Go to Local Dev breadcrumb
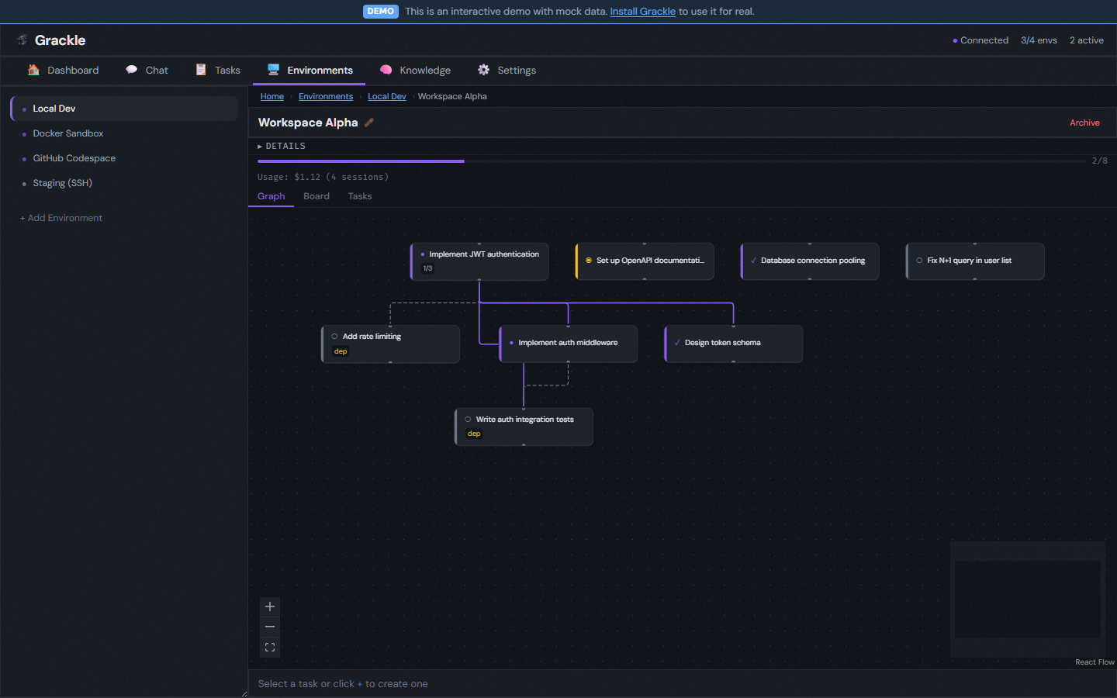 point(387,96)
